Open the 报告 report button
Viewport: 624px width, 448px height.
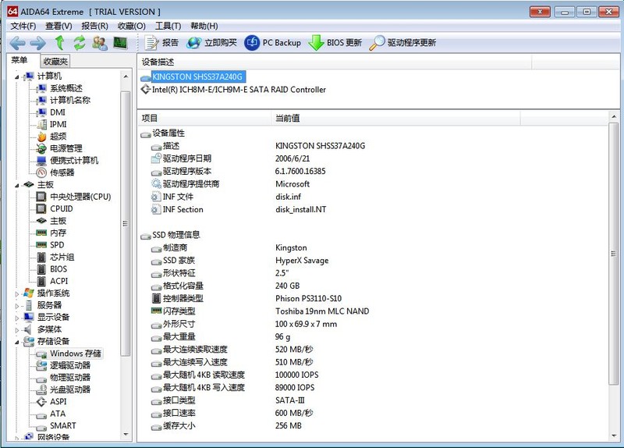tap(161, 43)
